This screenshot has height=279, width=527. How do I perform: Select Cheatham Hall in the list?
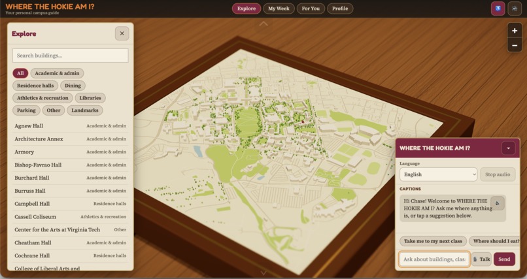point(70,243)
